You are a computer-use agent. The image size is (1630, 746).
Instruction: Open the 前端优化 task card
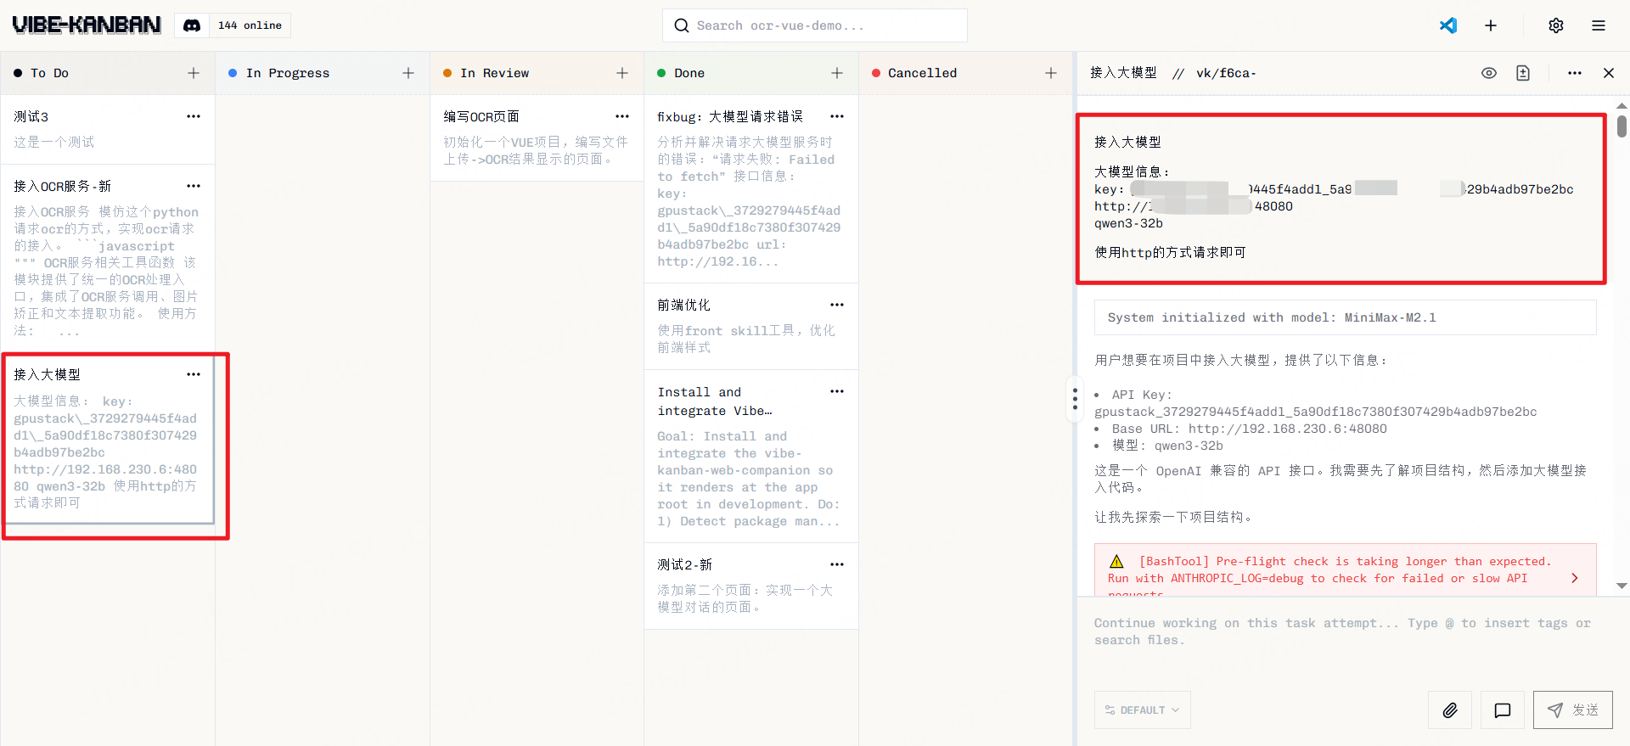coord(750,327)
